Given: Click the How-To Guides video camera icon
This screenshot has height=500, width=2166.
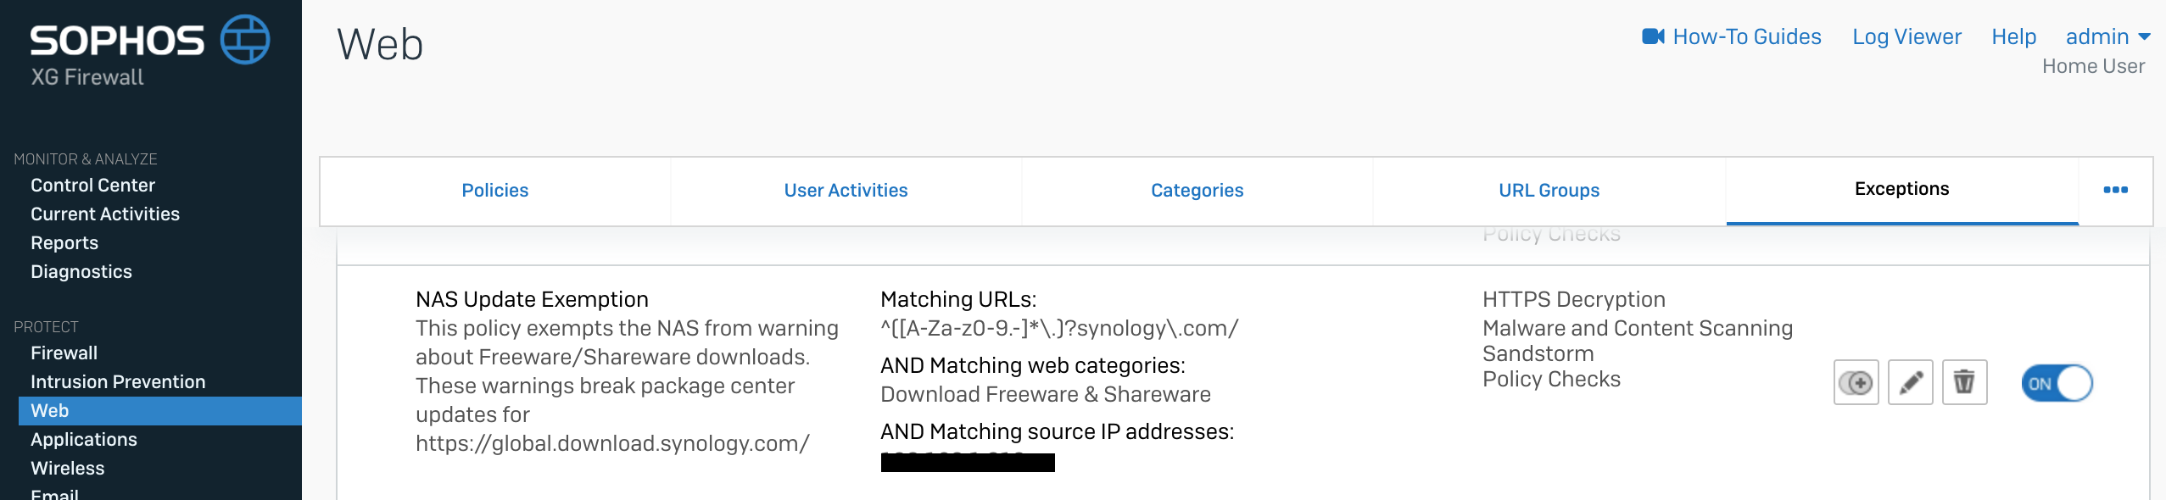Looking at the screenshot, I should pyautogui.click(x=1652, y=36).
